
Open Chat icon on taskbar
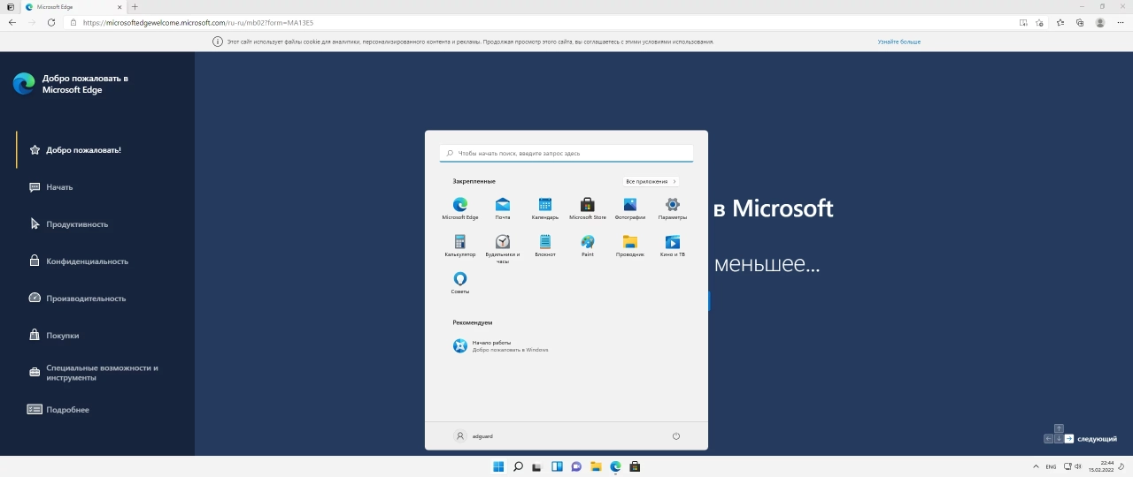(x=576, y=466)
